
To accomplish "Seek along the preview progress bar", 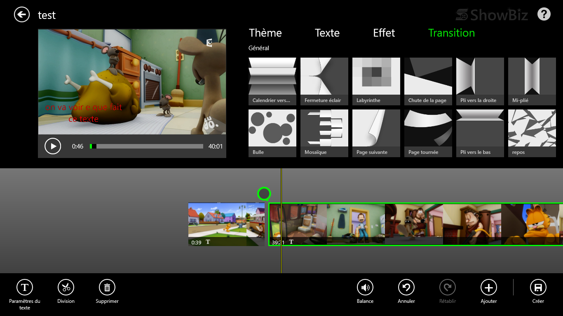I will pyautogui.click(x=146, y=146).
